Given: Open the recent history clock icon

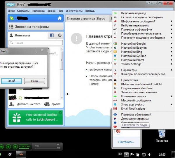Looking at the screenshot, I should tap(60, 35).
